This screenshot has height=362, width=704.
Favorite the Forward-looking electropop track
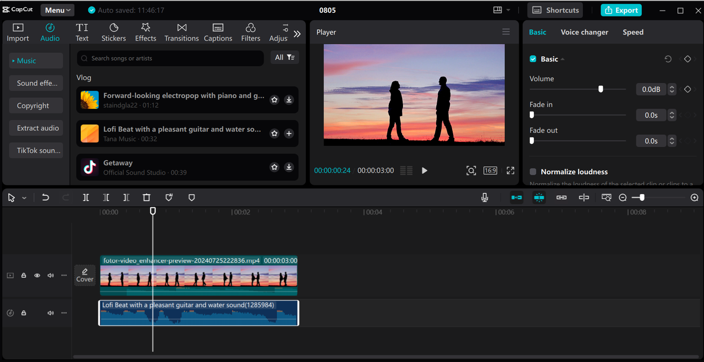click(x=274, y=100)
